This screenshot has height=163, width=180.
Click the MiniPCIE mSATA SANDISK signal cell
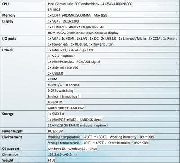click(x=112, y=120)
